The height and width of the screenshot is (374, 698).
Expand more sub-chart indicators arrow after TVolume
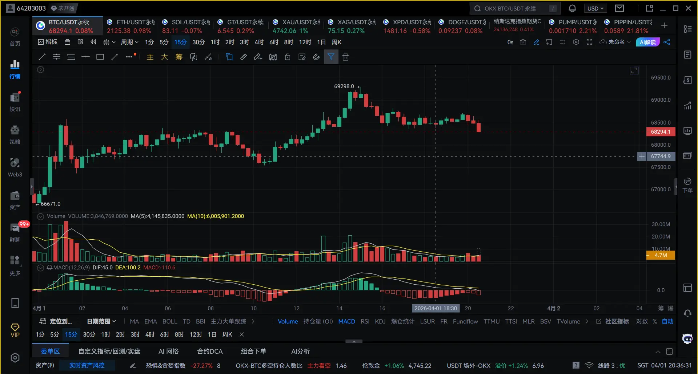click(587, 321)
